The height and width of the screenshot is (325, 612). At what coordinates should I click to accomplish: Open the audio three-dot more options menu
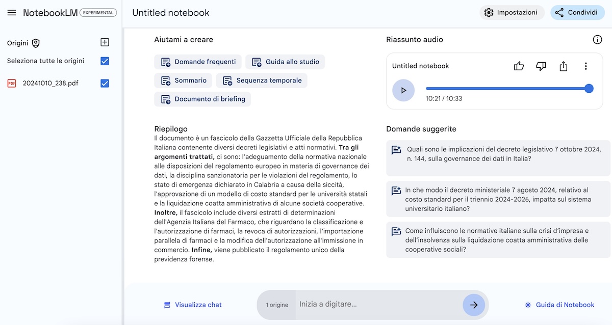[x=586, y=66]
